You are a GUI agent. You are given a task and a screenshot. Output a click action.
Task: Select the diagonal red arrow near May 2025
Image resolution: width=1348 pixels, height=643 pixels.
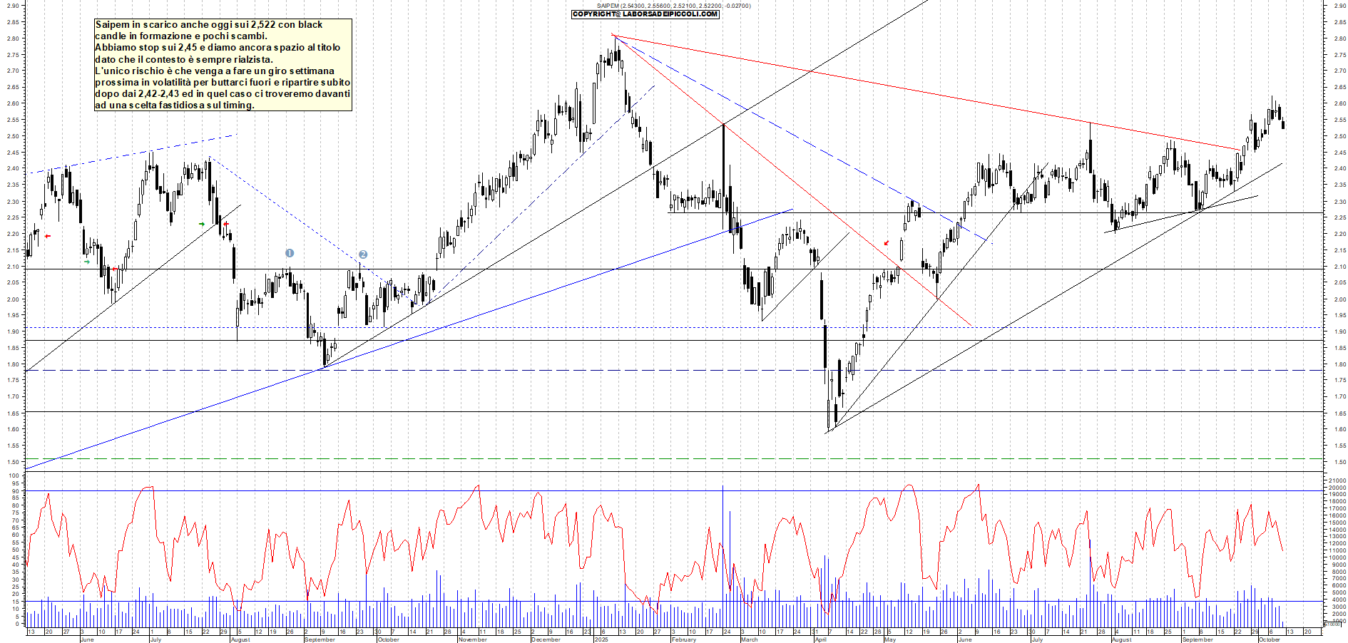pos(887,243)
